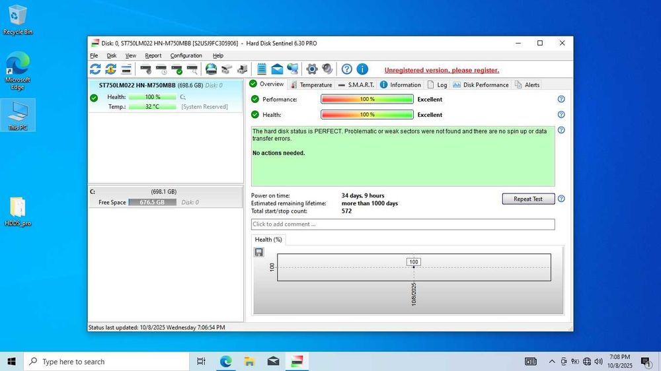Click the toolbar icon with two gray drives

tap(227, 69)
